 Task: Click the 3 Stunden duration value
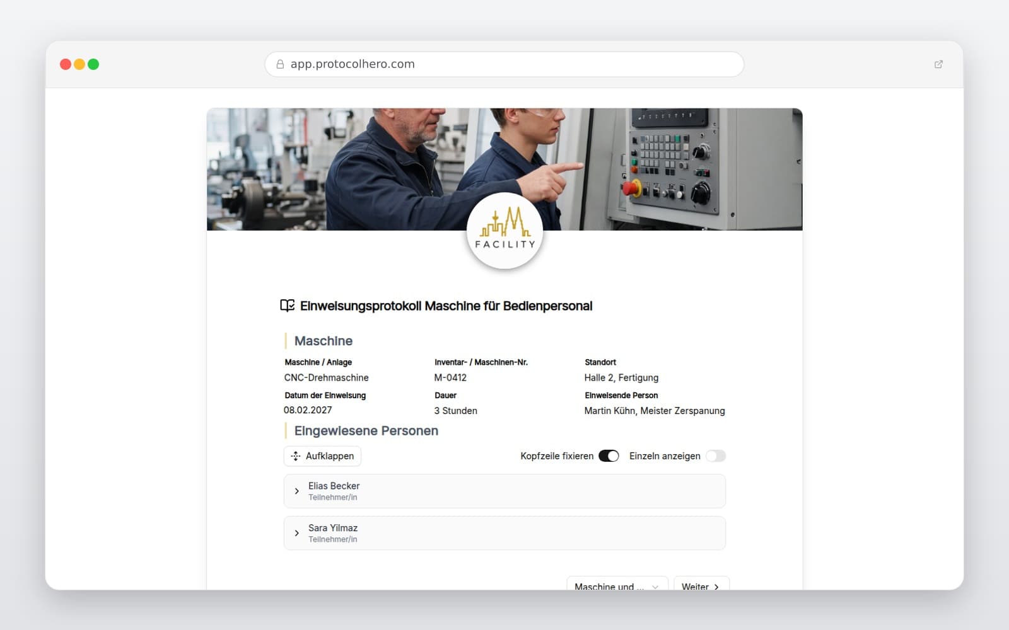click(x=455, y=411)
